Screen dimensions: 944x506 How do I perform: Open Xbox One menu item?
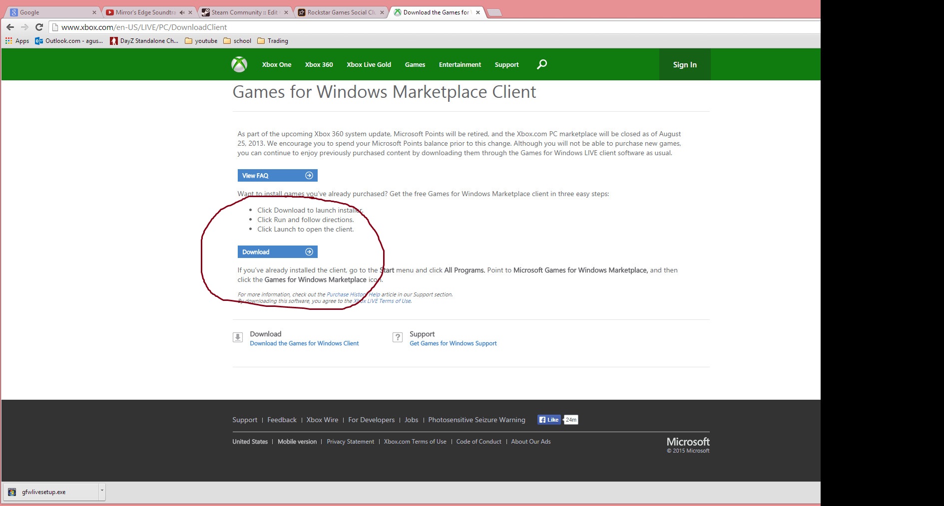tap(277, 64)
